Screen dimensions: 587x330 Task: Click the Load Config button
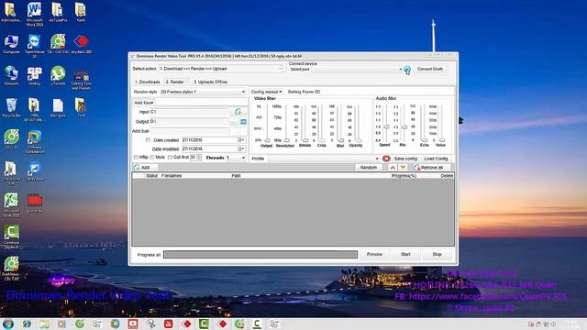(436, 159)
